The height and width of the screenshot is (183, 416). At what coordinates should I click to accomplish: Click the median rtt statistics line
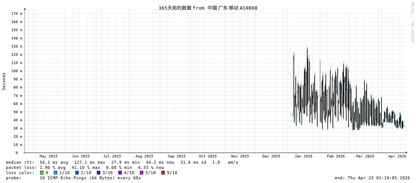[x=122, y=162]
